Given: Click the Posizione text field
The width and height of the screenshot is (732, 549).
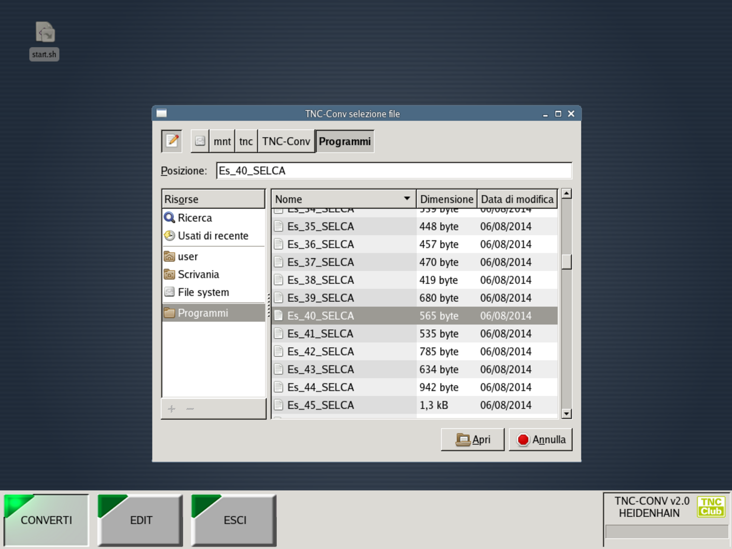Looking at the screenshot, I should 393,171.
